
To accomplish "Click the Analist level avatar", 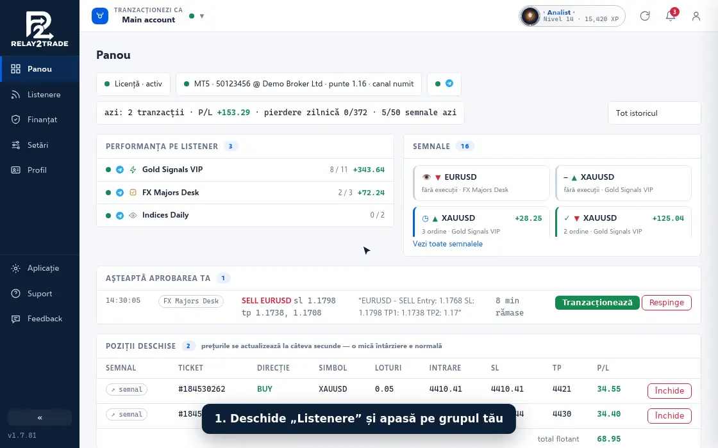I will tap(530, 17).
